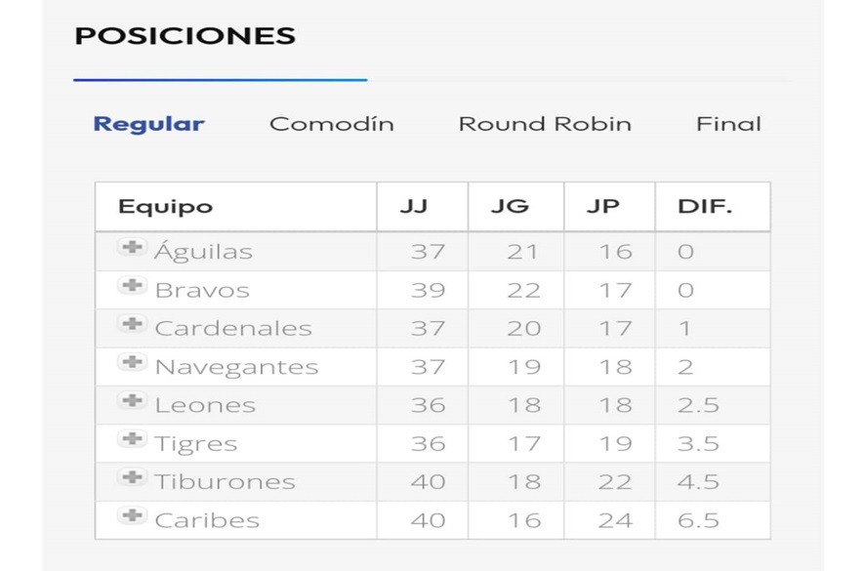Image resolution: width=864 pixels, height=571 pixels.
Task: Expand the Tiburones row
Action: pos(131,477)
